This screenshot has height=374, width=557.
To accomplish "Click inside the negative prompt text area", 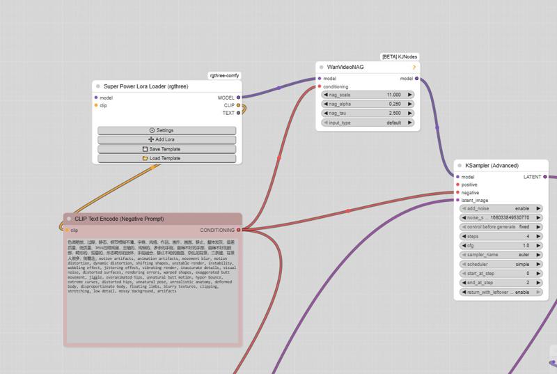I will [152, 290].
